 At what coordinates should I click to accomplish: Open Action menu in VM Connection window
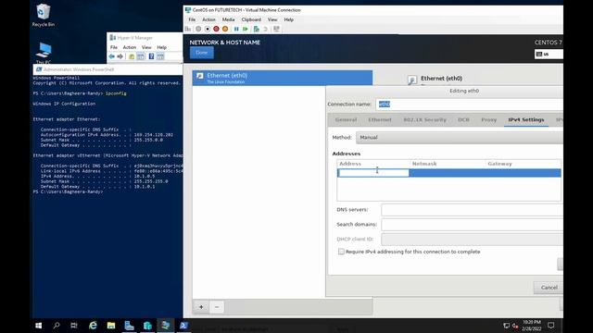208,19
